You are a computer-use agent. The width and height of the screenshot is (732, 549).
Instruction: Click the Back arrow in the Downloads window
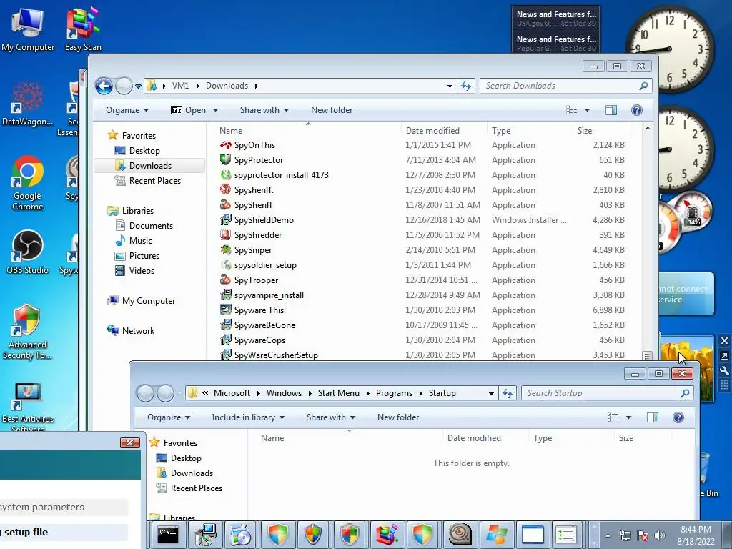coord(104,86)
